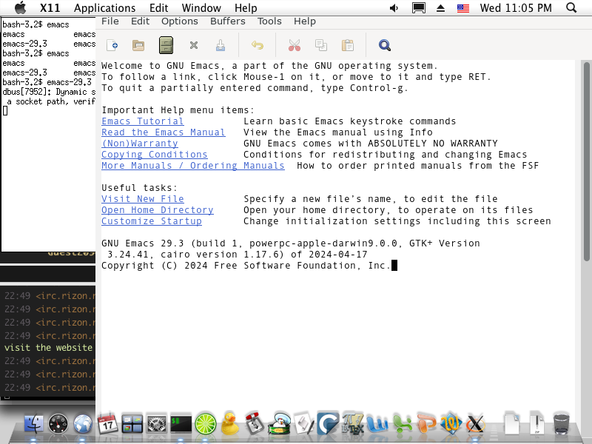The width and height of the screenshot is (592, 444).
Task: Click the Spotlight search icon in menu bar
Action: pyautogui.click(x=571, y=7)
